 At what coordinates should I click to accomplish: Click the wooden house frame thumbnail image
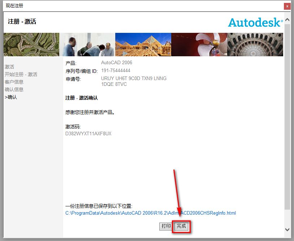143,44
